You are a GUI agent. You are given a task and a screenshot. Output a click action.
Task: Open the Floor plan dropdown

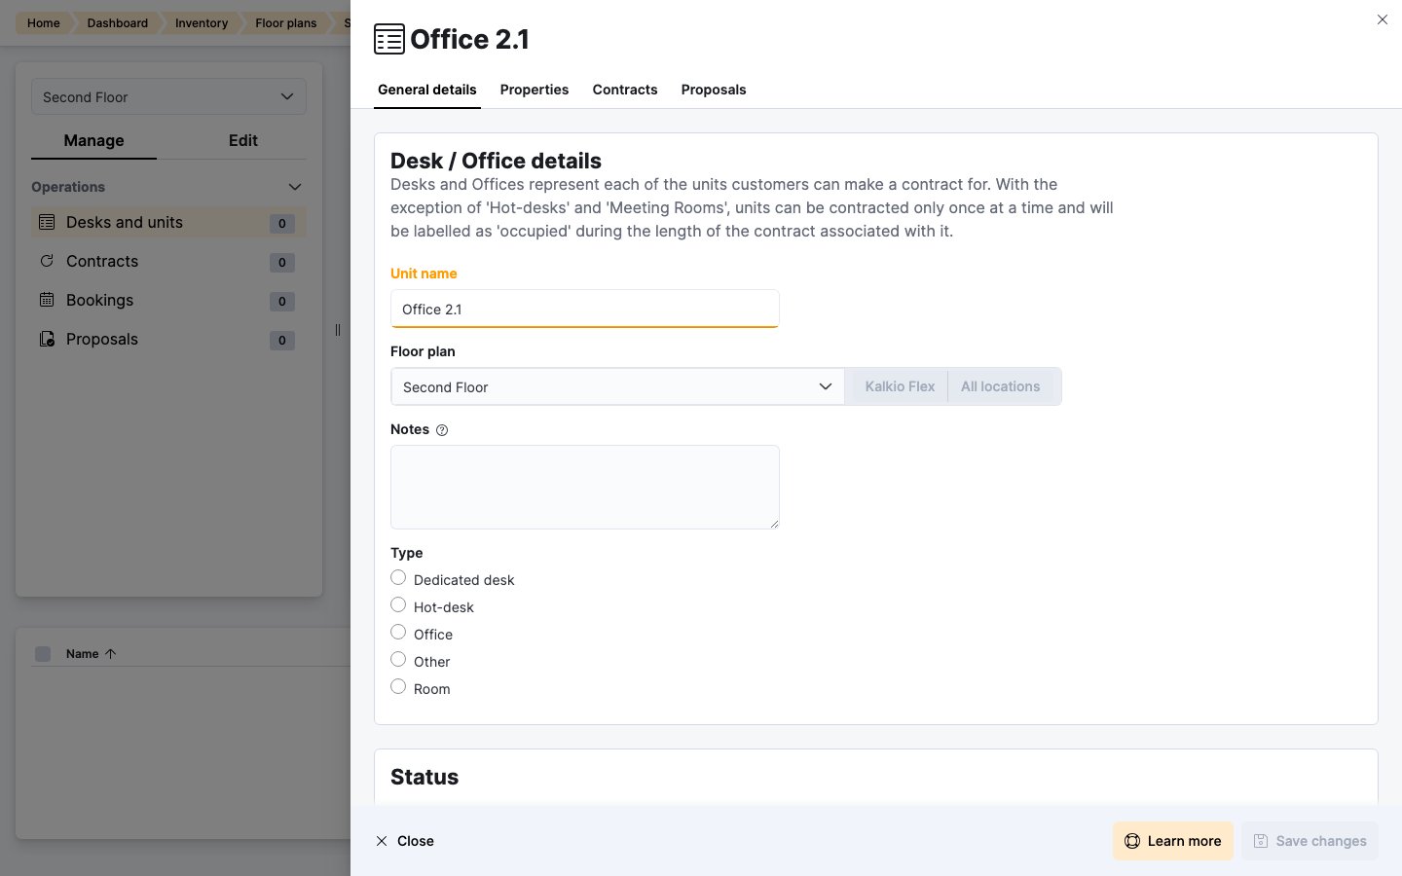pyautogui.click(x=617, y=386)
